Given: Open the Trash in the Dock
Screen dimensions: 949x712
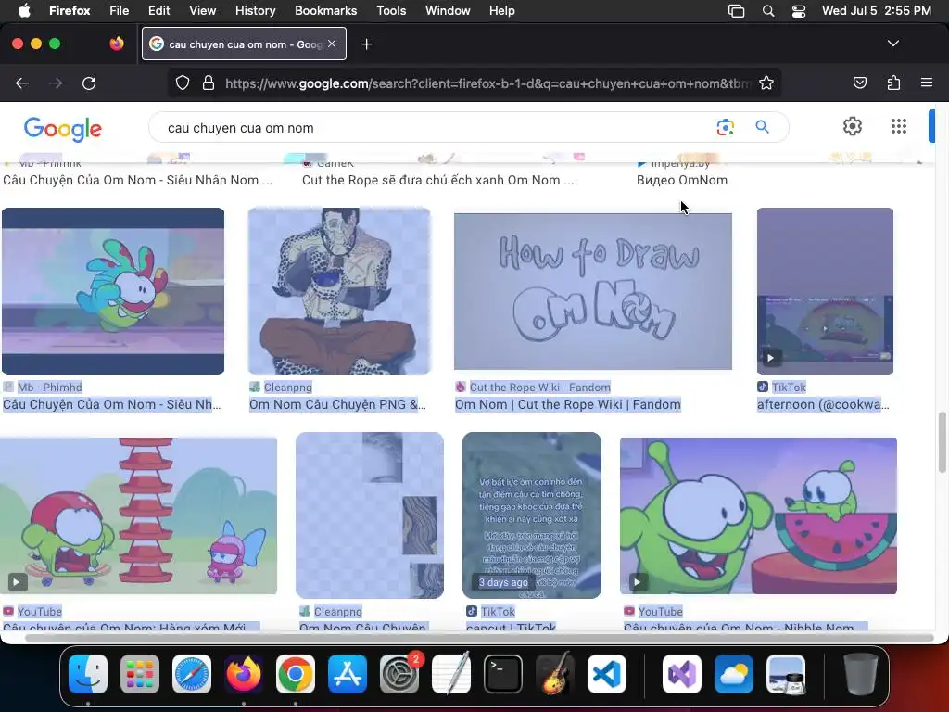Looking at the screenshot, I should pos(861,674).
